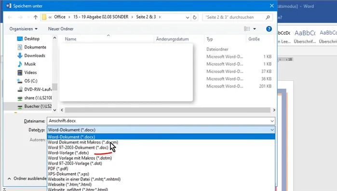This screenshot has width=337, height=191.
Task: Choose Word 97-2003-Vorlage (*.dot)
Action: click(x=161, y=164)
